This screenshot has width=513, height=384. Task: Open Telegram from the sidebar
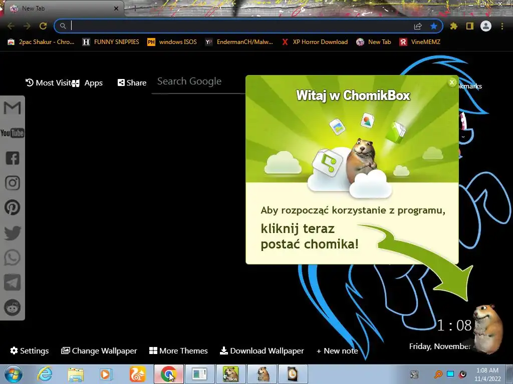13,282
